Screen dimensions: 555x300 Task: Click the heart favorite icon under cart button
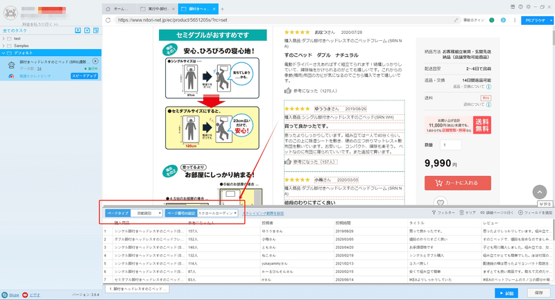tap(441, 202)
